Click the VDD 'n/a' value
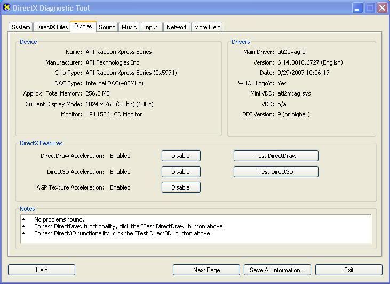The width and height of the screenshot is (390, 284). click(282, 104)
